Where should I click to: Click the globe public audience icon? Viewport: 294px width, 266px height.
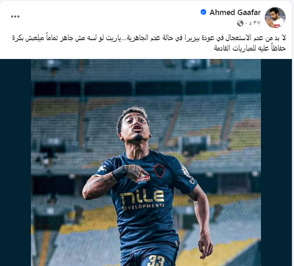(x=240, y=23)
